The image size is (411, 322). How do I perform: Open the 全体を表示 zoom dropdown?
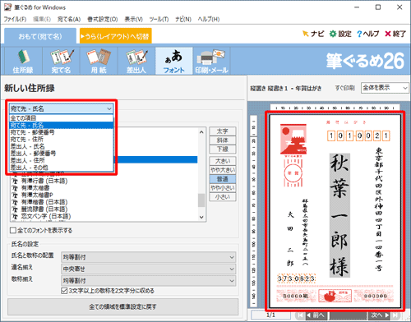[385, 88]
